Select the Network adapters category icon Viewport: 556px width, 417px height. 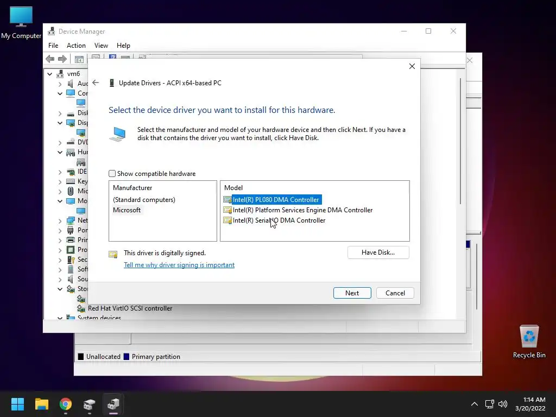[x=71, y=220]
